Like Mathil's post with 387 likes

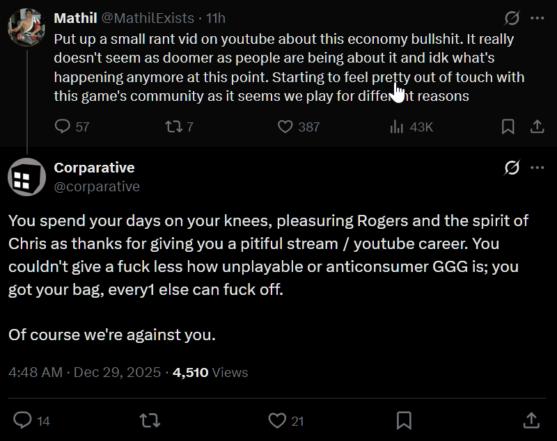[285, 127]
